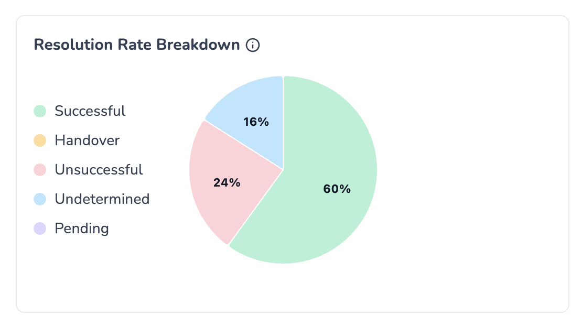The width and height of the screenshot is (581, 327).
Task: Click the green Successful legend dot
Action: 40,111
